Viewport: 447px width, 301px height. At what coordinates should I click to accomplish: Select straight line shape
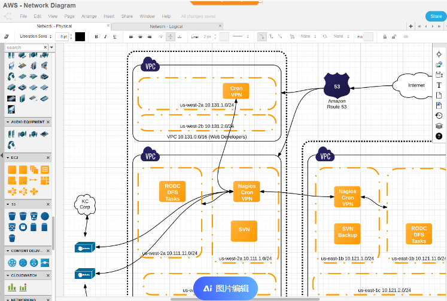280,36
